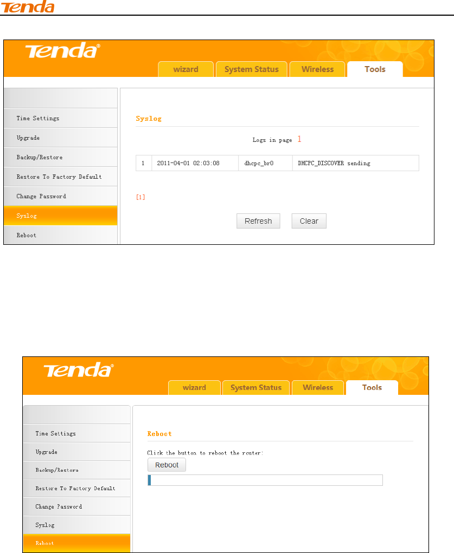Click the Reboot section heading
454x553 pixels.
pyautogui.click(x=159, y=434)
